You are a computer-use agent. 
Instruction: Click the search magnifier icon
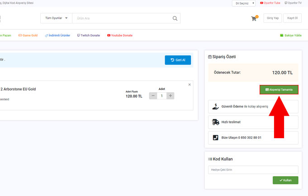coord(175,19)
